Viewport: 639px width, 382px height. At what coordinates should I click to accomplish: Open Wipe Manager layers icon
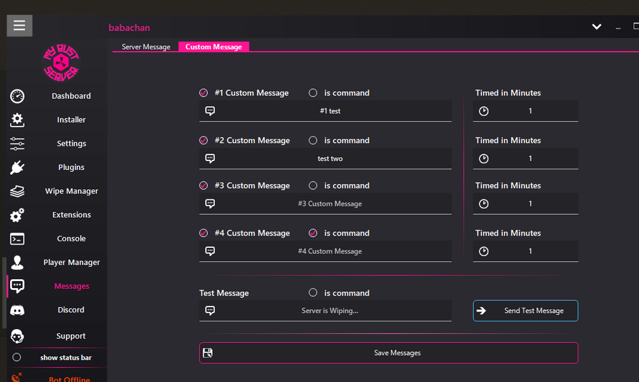pyautogui.click(x=17, y=192)
